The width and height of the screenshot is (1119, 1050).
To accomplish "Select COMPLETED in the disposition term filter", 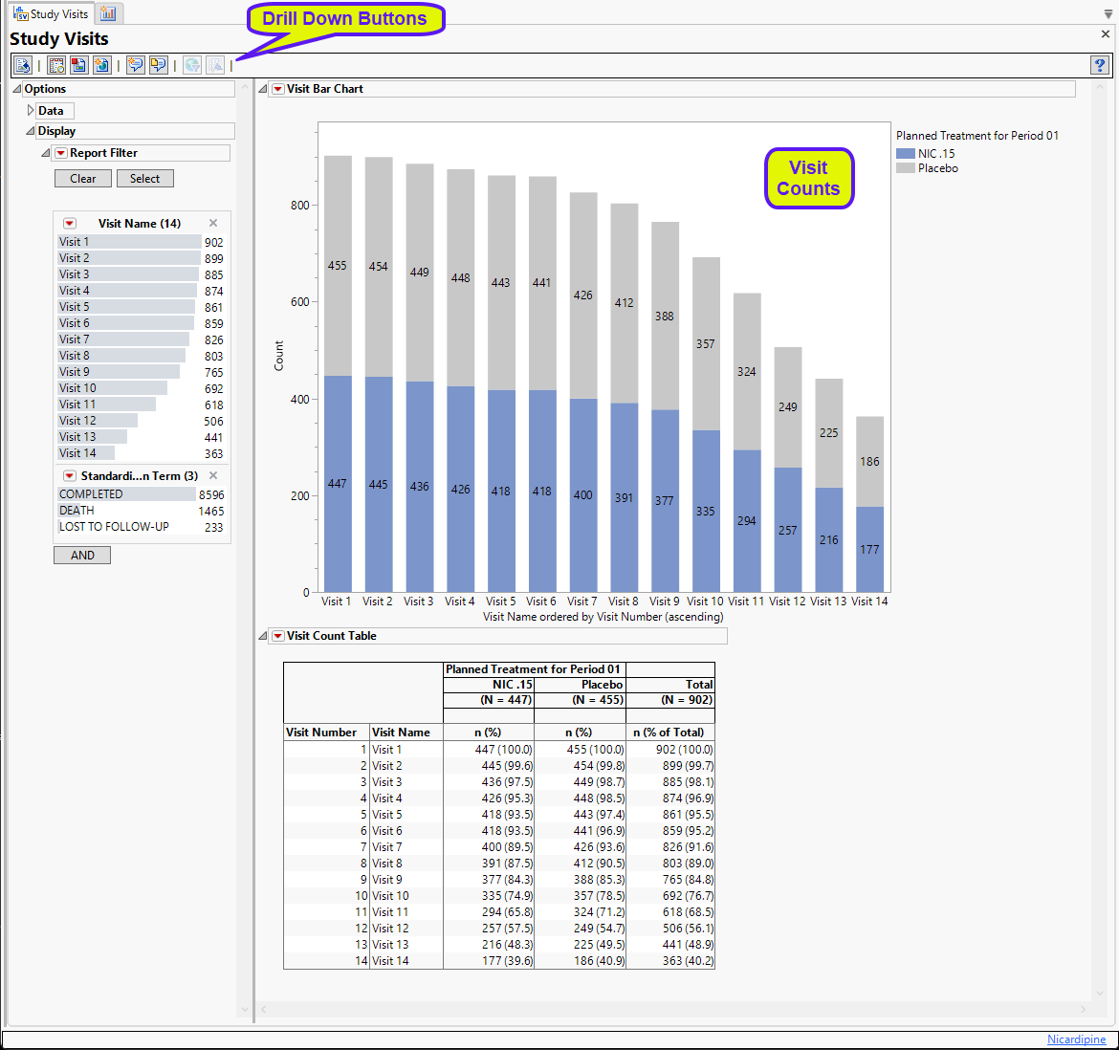I will pos(91,494).
